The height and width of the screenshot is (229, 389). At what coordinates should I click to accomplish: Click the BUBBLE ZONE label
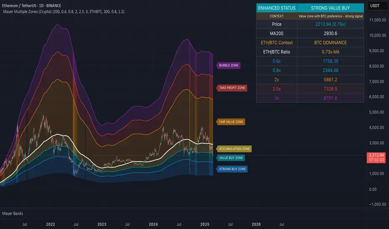[228, 65]
